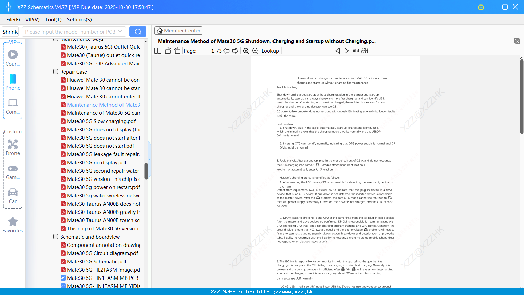Click the Abi text selection icon
This screenshot has width=524, height=295.
tap(356, 51)
